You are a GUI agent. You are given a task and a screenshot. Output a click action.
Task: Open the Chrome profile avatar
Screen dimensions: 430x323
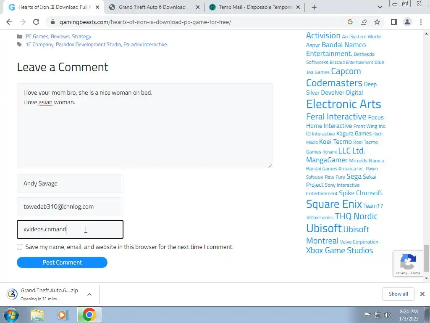[x=407, y=22]
